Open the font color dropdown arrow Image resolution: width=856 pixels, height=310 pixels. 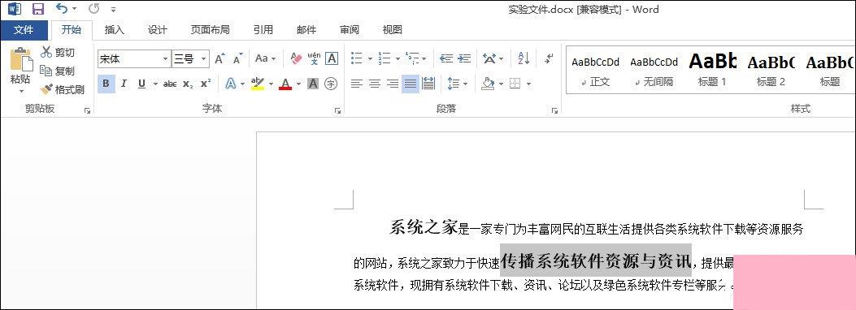[x=298, y=84]
